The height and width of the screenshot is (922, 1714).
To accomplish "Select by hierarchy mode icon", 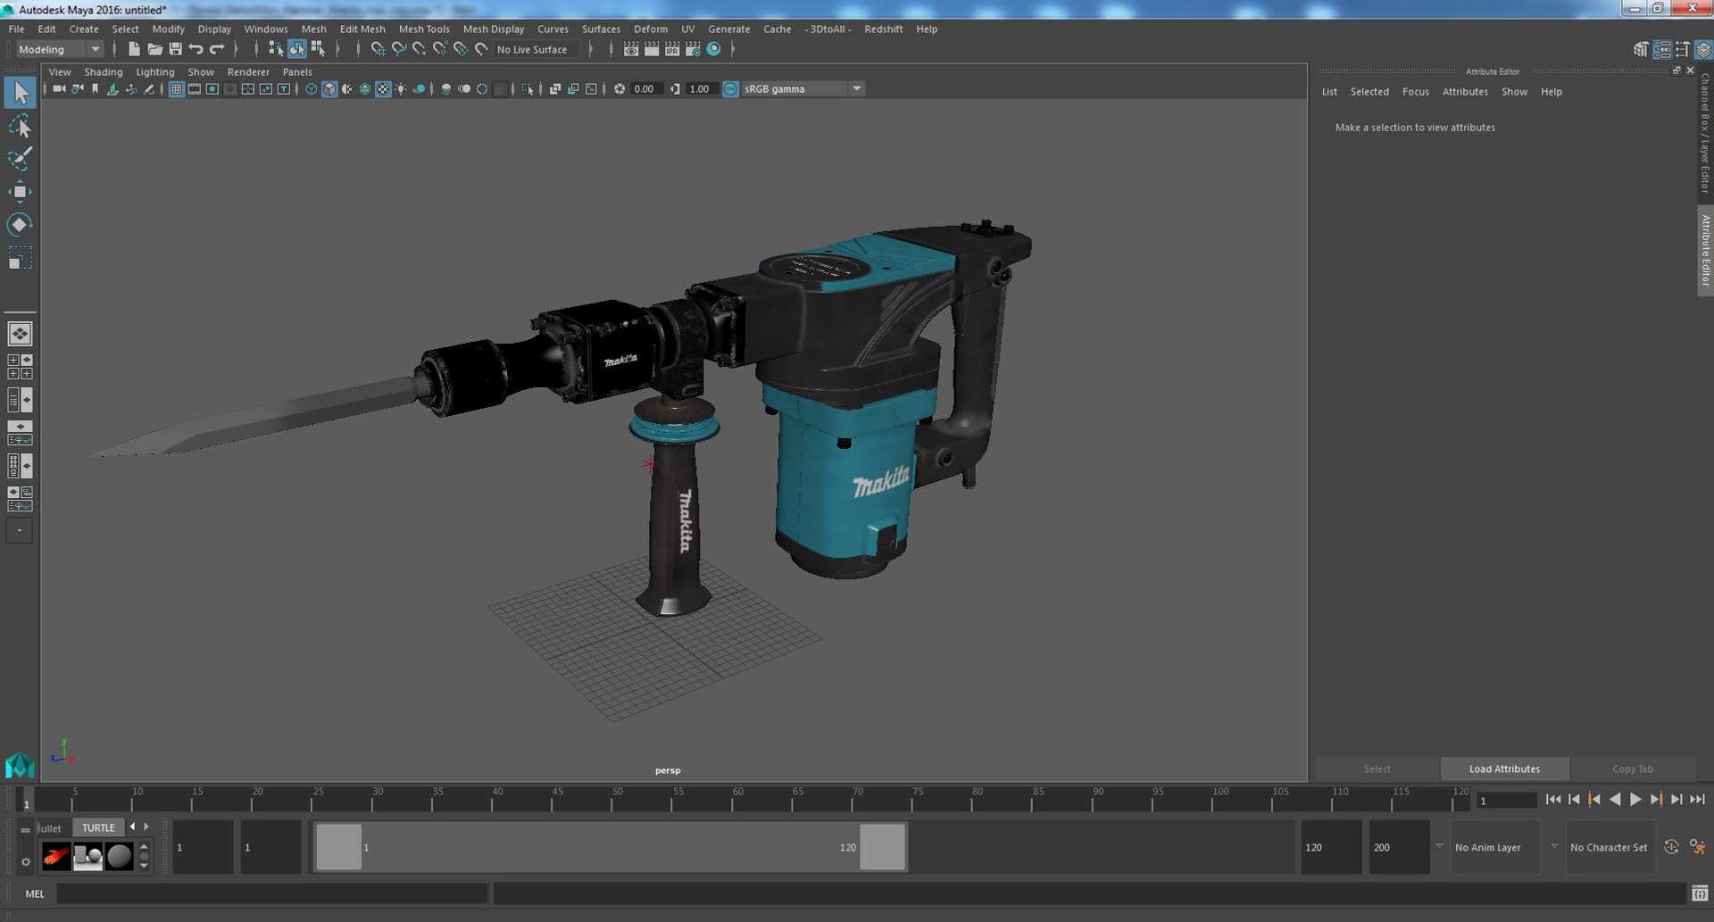I will tap(276, 49).
